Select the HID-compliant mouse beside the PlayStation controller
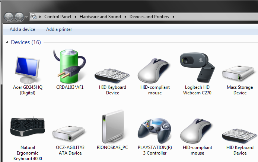The height and width of the screenshot is (162, 258). tap(195, 131)
